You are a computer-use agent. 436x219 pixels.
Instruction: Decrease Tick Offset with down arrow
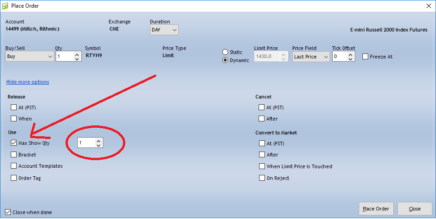coord(350,59)
